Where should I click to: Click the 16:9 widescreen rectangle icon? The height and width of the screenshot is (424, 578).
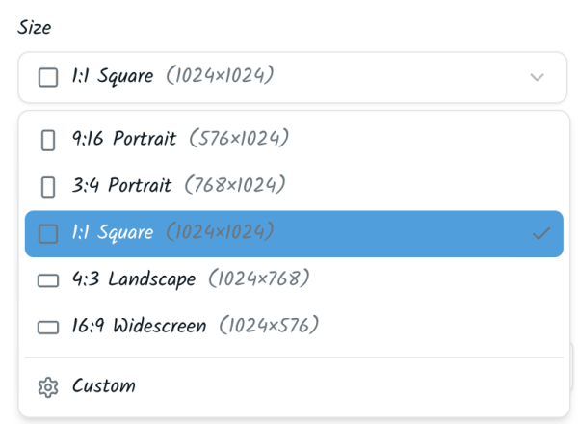47,327
